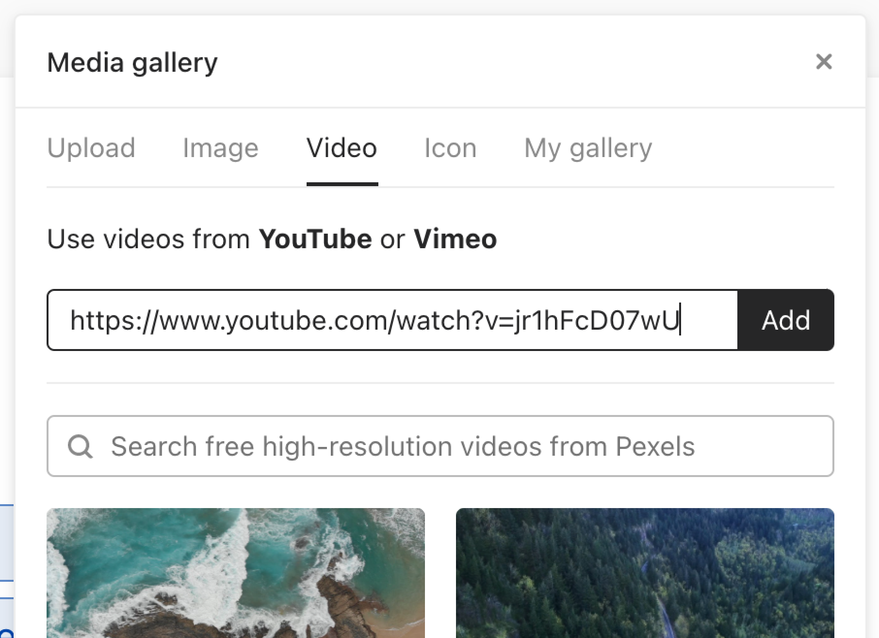Switch to the Image tab
Viewport: 879px width, 638px height.
pos(221,148)
